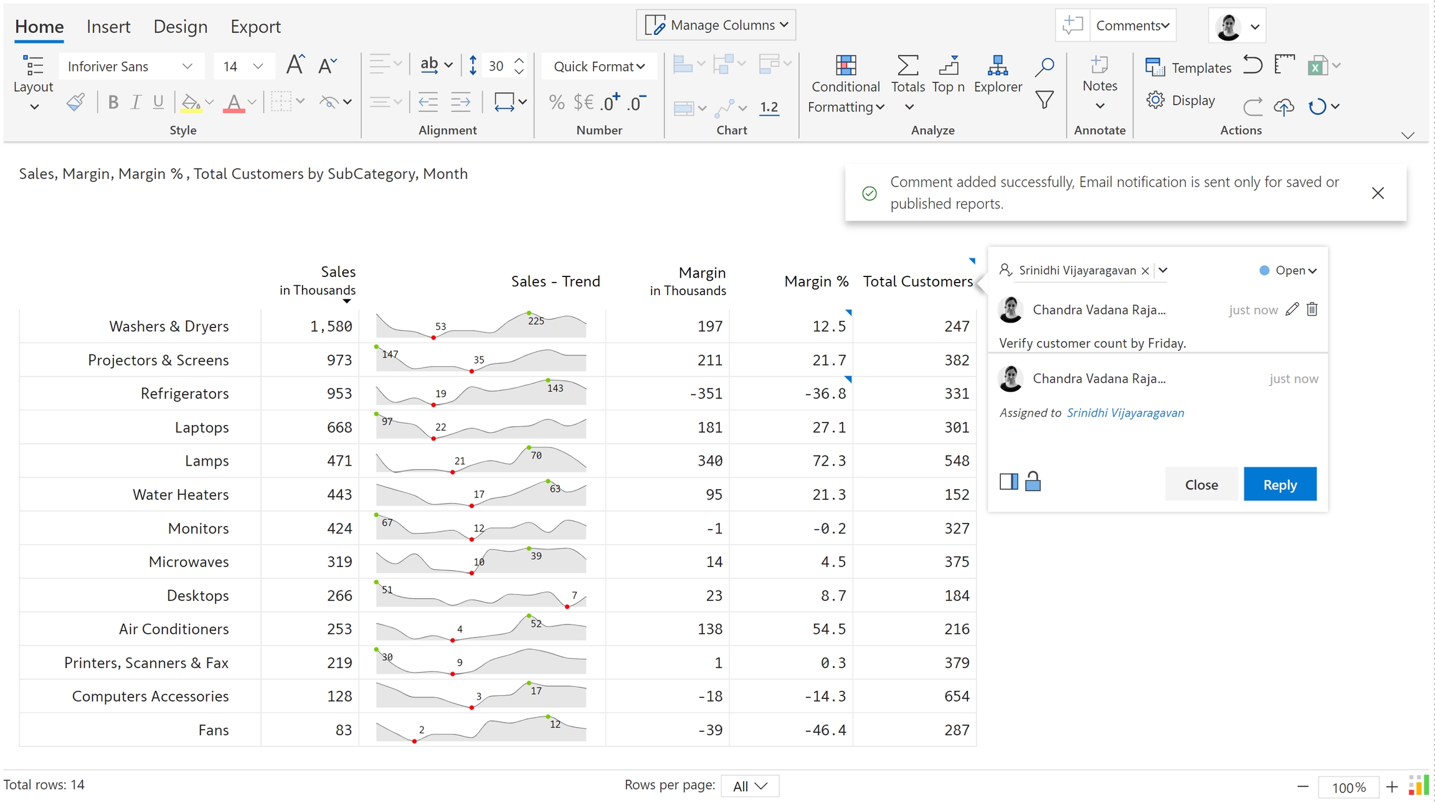This screenshot has height=803, width=1435.
Task: Click the undo arrow icon
Action: click(x=1252, y=65)
